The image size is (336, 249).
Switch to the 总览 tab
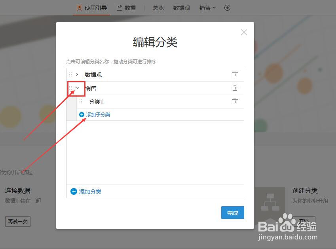click(158, 8)
